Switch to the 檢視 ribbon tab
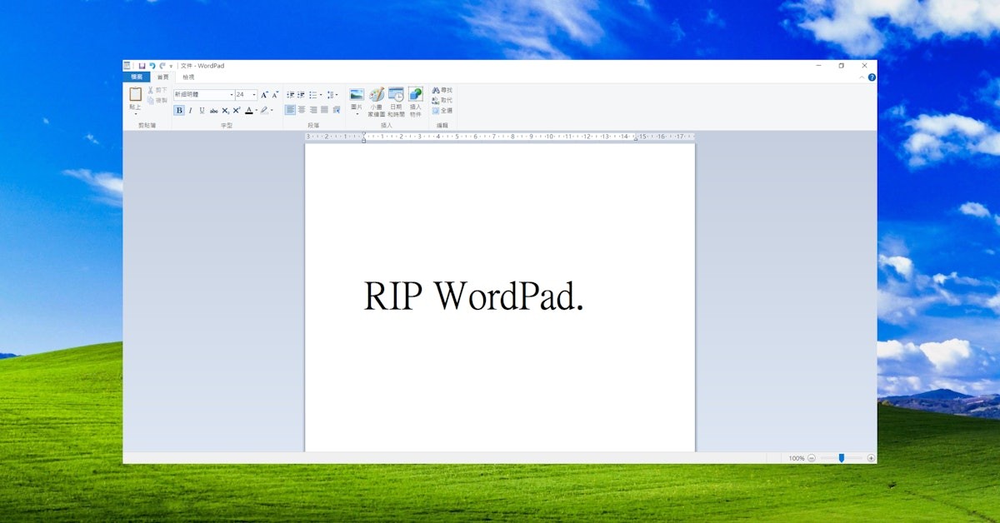Screen dimensions: 1000x523 (x=190, y=75)
